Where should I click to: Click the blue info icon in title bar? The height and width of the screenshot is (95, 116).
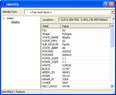pos(4,4)
